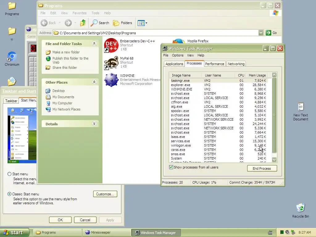Sort processes by Mem Usage column

tap(257, 75)
